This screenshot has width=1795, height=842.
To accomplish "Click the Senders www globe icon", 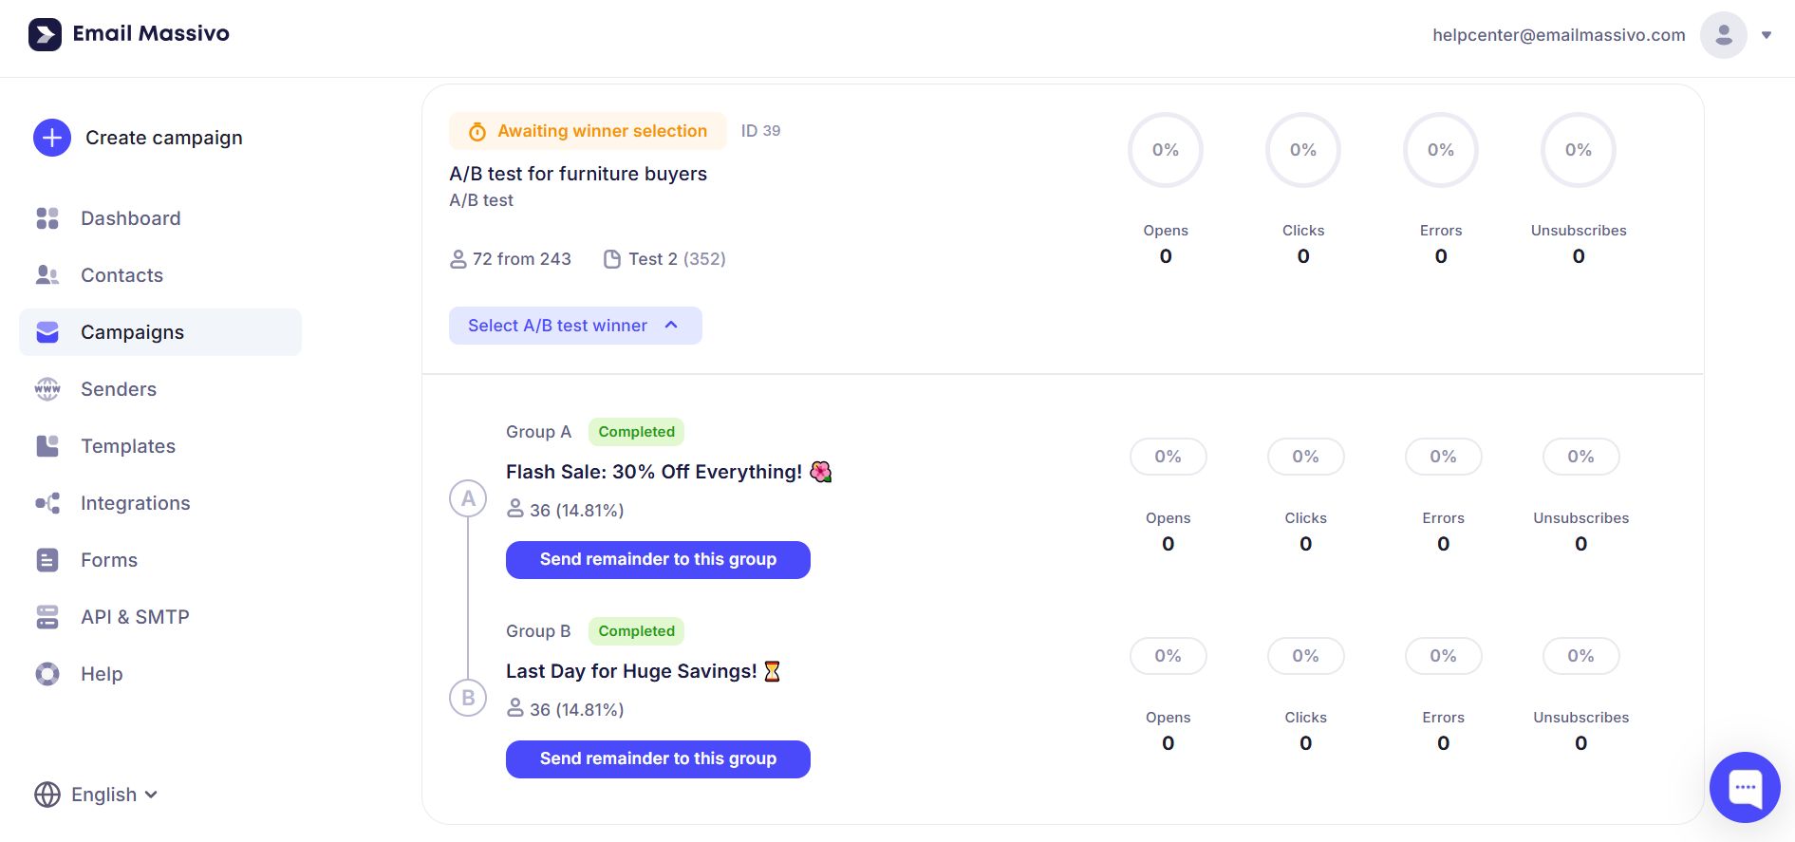I will [47, 389].
